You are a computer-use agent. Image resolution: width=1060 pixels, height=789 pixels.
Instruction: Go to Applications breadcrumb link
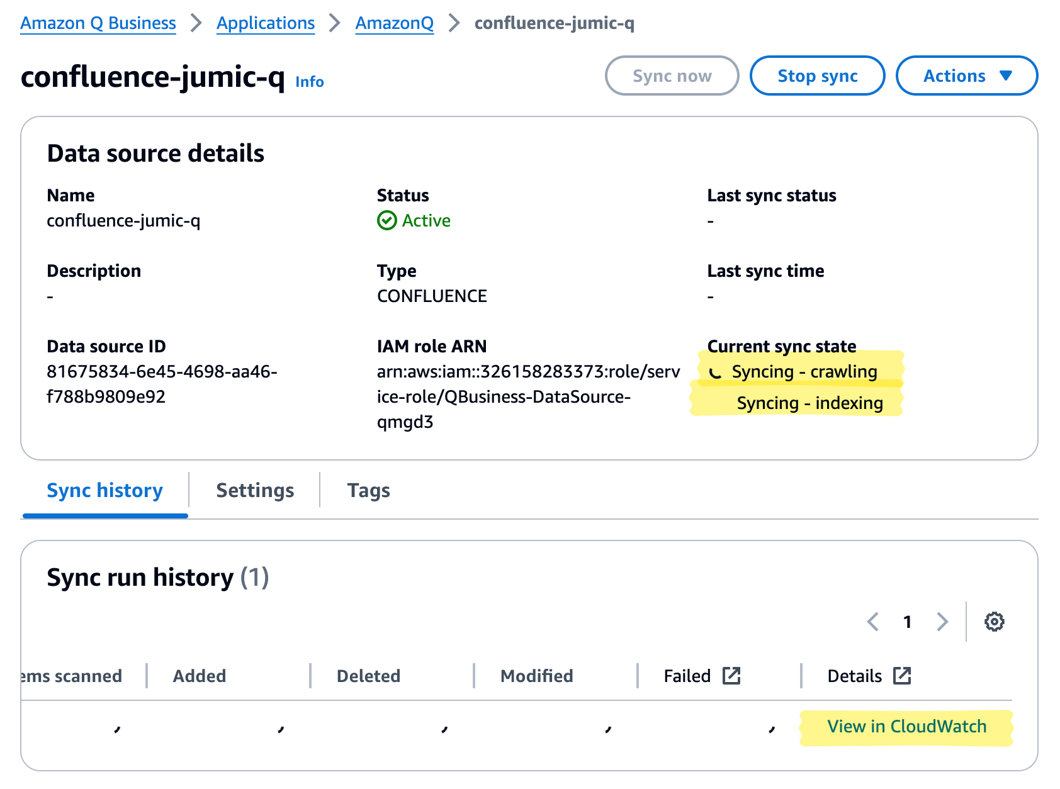pos(266,23)
